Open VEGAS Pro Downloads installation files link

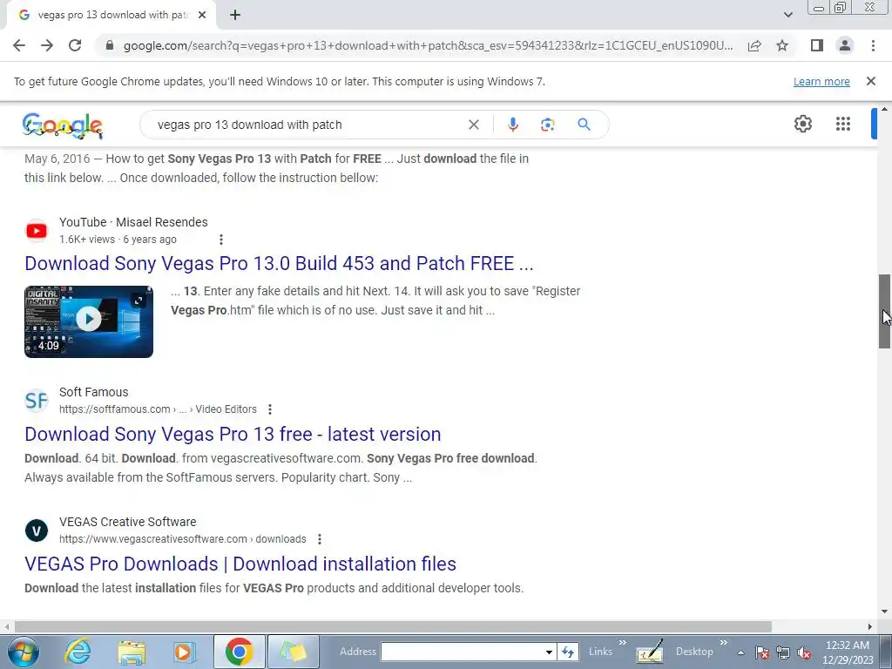tap(240, 564)
